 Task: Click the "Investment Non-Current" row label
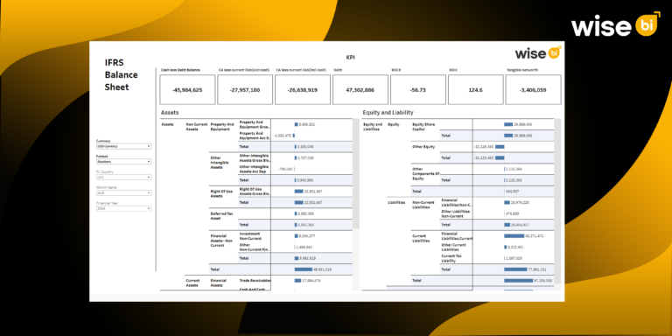click(x=250, y=235)
